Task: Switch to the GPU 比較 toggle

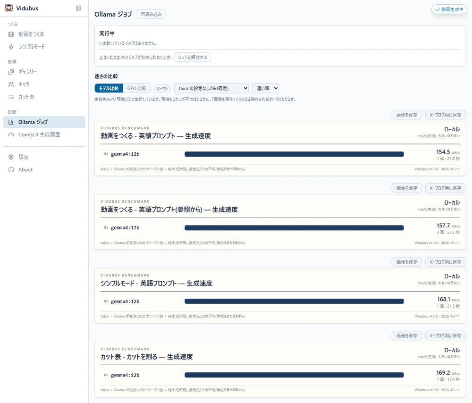Action: coord(137,88)
